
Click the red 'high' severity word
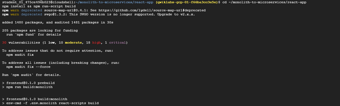coord(97,43)
